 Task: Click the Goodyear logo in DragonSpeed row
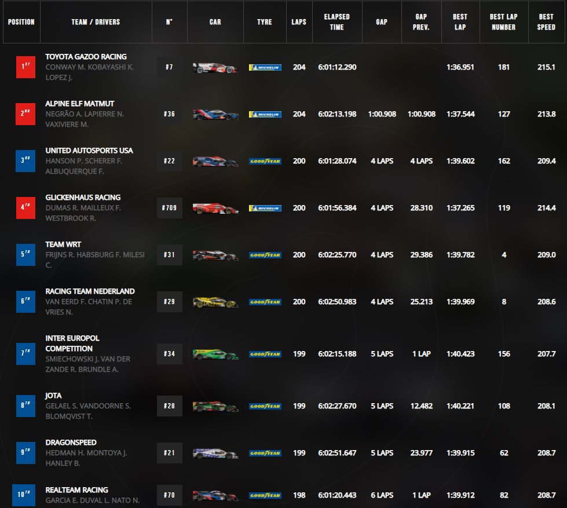tap(265, 453)
